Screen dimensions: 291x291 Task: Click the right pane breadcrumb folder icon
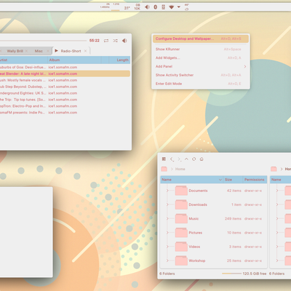click(x=274, y=169)
